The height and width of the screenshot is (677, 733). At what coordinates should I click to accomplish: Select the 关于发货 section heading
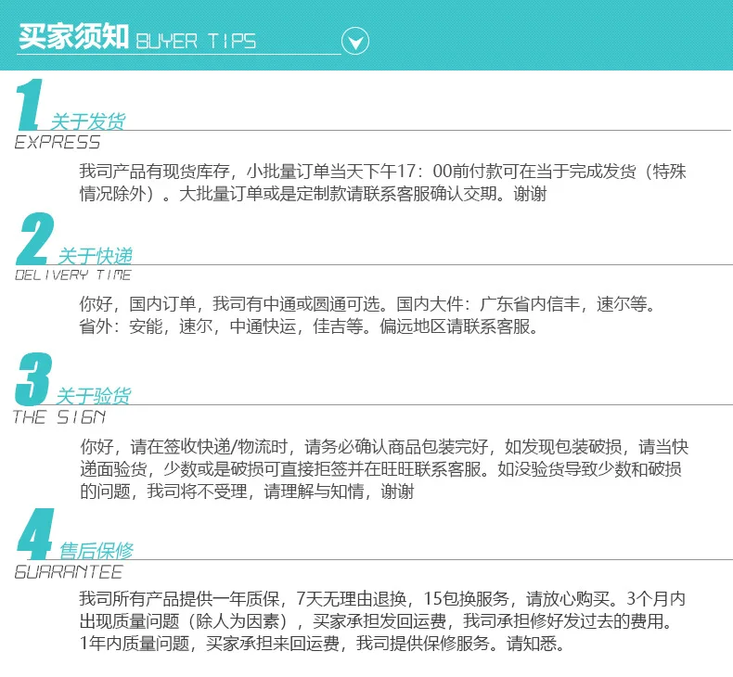(88, 121)
